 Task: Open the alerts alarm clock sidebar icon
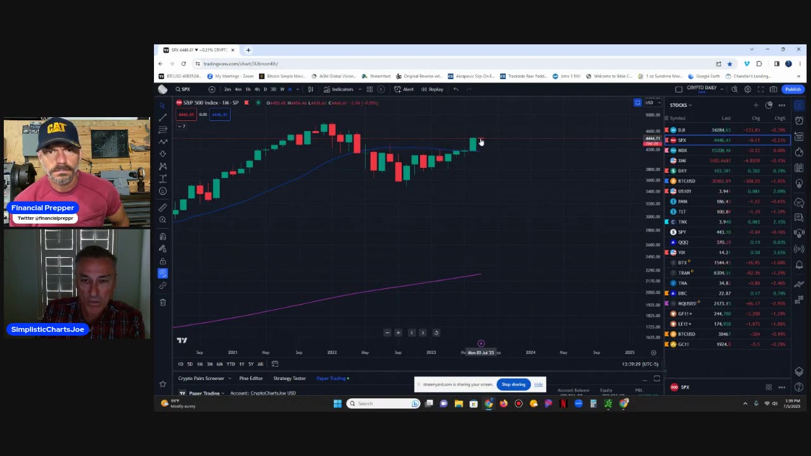[799, 121]
